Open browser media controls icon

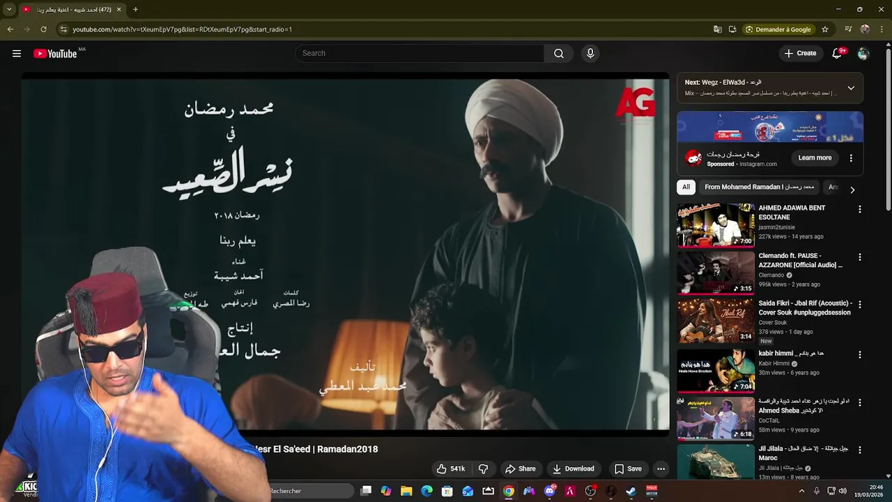[848, 29]
